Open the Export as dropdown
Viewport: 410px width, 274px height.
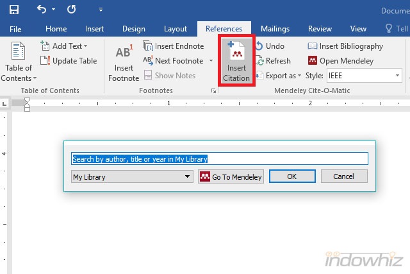[x=279, y=76]
